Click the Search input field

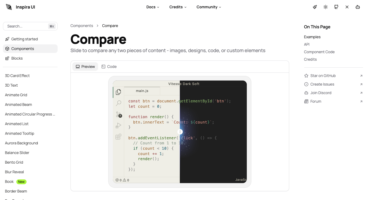(27, 26)
